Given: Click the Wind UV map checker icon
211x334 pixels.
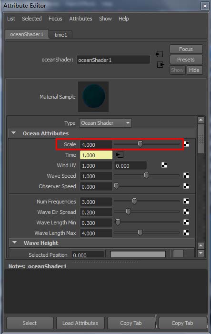Looking at the screenshot, I should pyautogui.click(x=164, y=165).
